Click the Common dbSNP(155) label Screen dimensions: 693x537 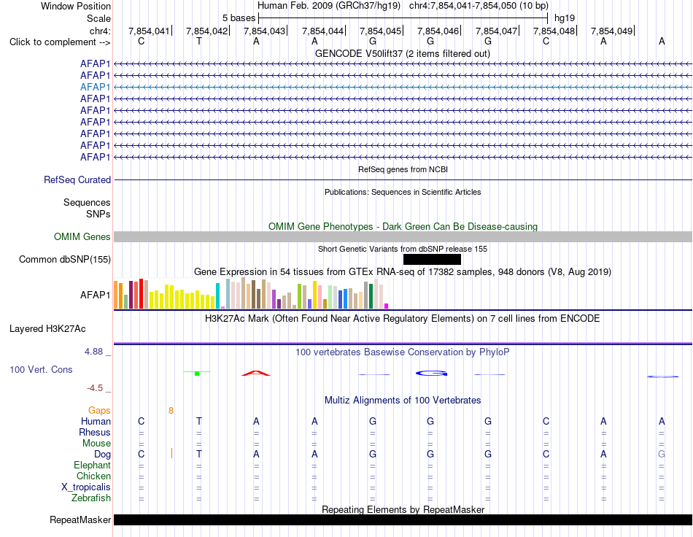pos(64,260)
